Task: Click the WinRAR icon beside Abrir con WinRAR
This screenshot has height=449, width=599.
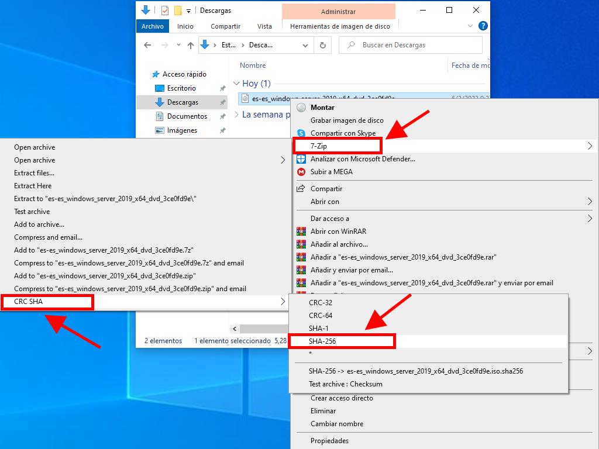Action: click(x=301, y=232)
